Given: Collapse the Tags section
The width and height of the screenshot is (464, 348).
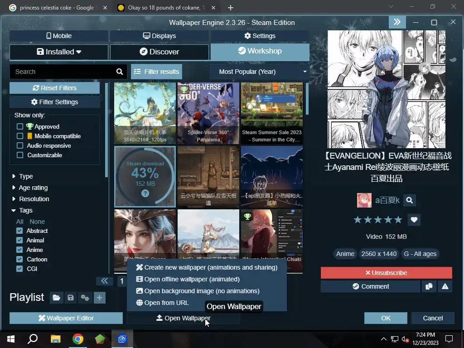Looking at the screenshot, I should pyautogui.click(x=22, y=210).
